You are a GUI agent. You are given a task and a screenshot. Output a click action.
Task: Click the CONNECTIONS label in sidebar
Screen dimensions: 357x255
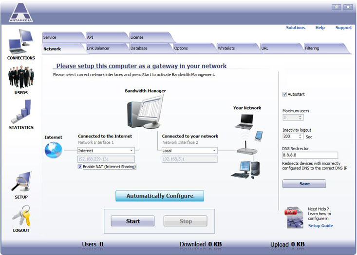point(21,58)
